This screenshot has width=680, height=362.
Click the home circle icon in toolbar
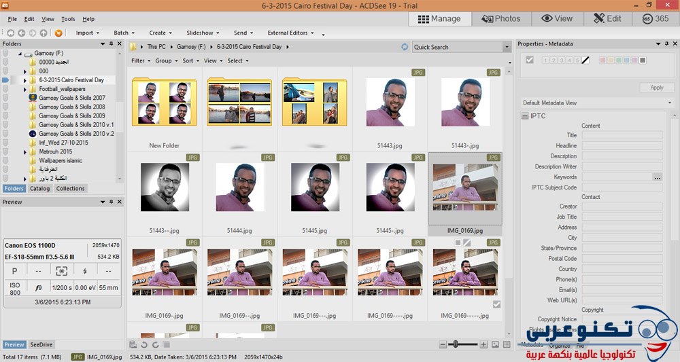pyautogui.click(x=10, y=33)
